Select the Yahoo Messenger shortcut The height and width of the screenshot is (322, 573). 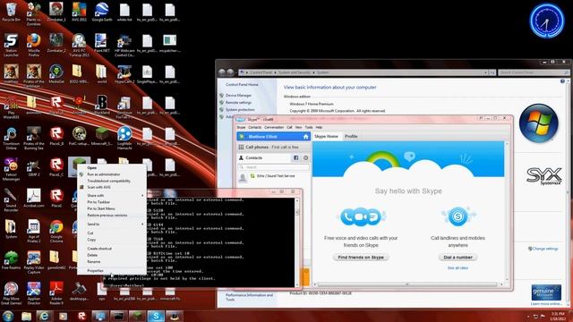[x=11, y=169]
